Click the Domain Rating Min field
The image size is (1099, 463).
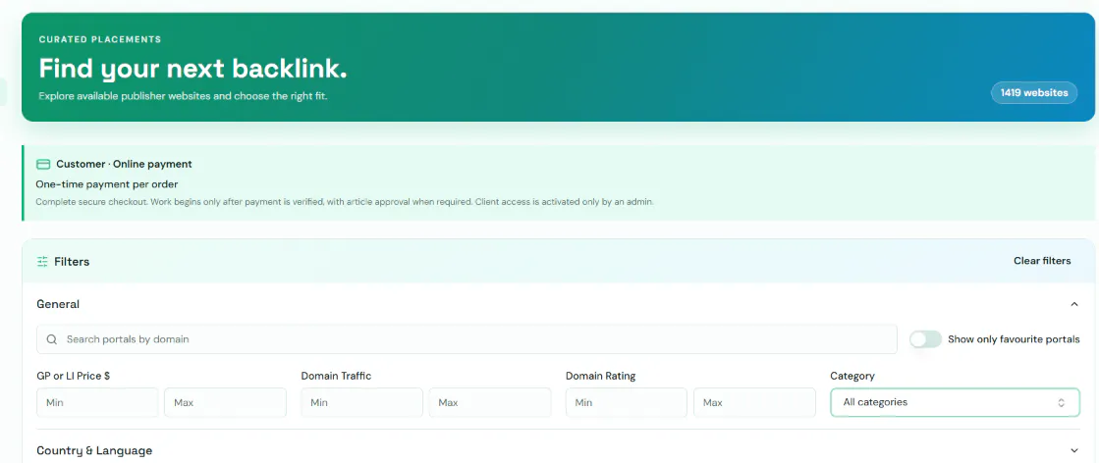point(627,403)
